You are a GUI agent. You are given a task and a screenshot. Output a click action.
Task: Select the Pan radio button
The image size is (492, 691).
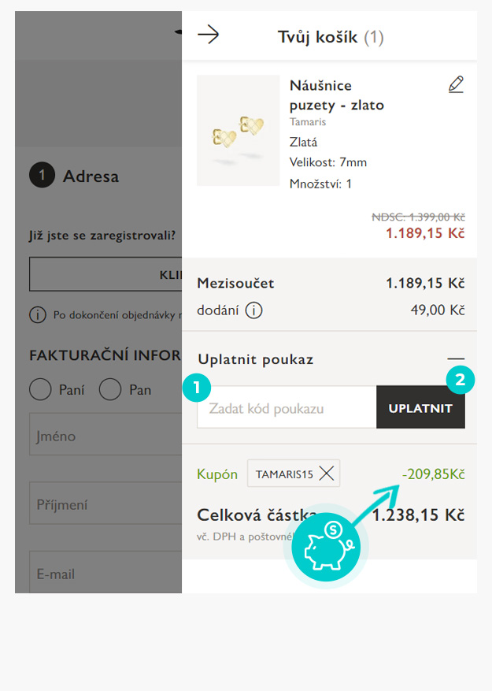[x=110, y=389]
